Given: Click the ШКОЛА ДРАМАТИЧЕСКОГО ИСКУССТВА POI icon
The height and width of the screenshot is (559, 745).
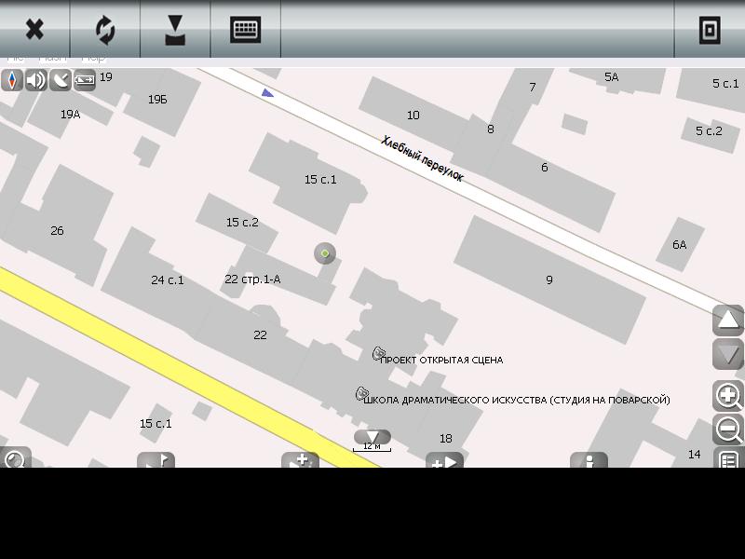Looking at the screenshot, I should [361, 394].
